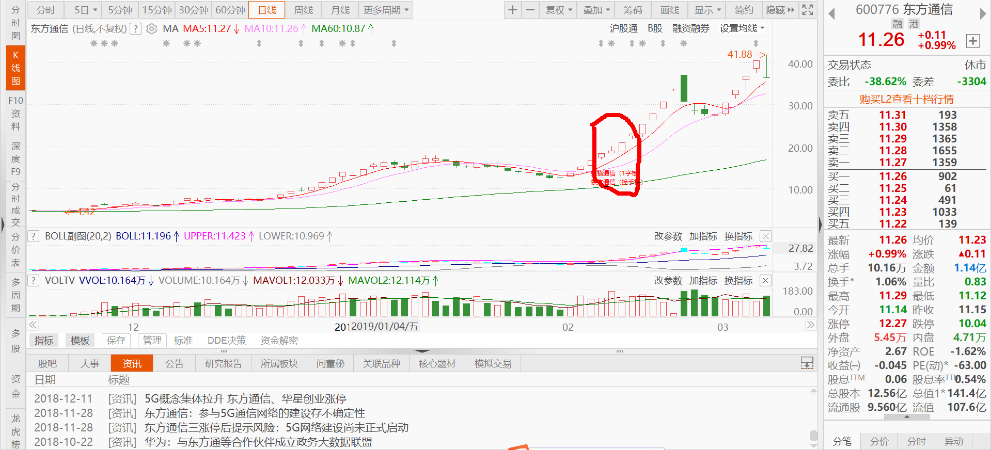Open 复权 adjustment dropdown
This screenshot has height=450, width=991.
(559, 10)
